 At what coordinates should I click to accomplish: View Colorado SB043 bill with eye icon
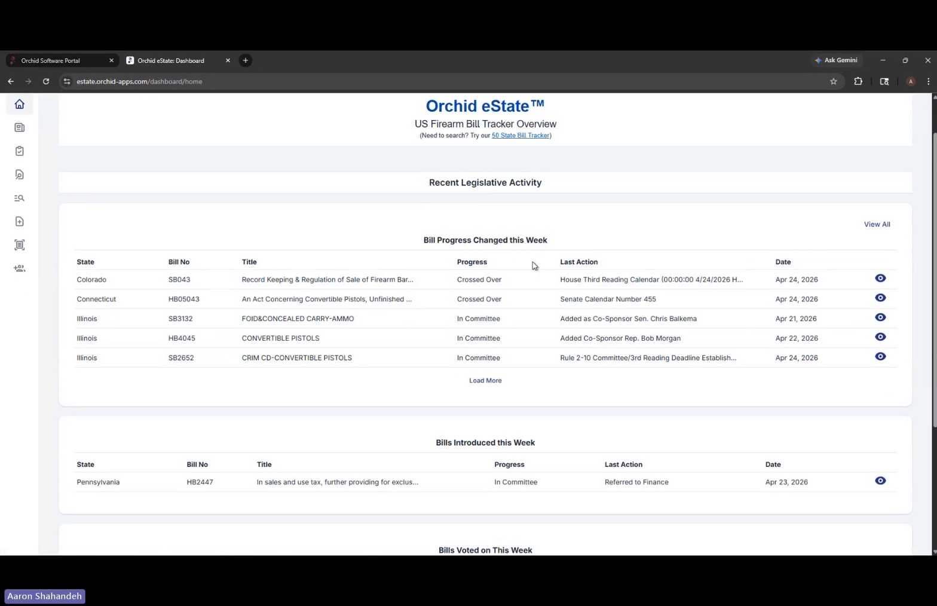[x=880, y=278]
